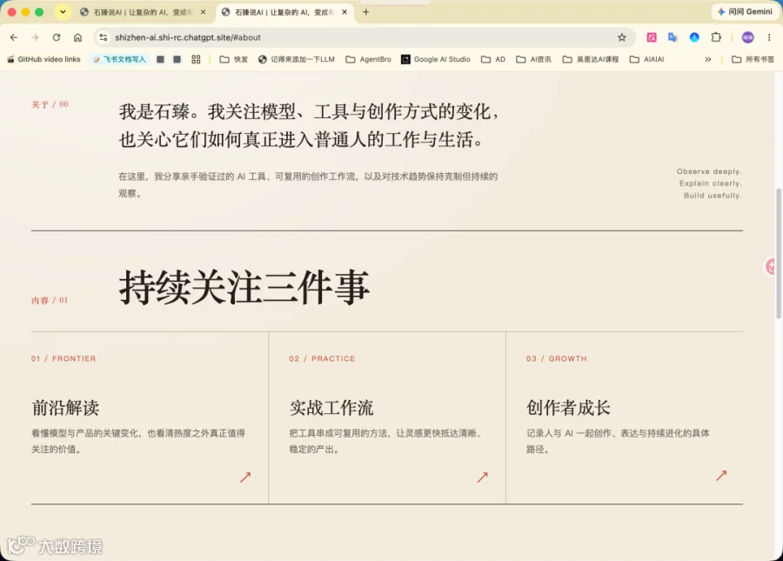Open the 飞书文档写入 bookmark
The width and height of the screenshot is (783, 561).
(120, 59)
